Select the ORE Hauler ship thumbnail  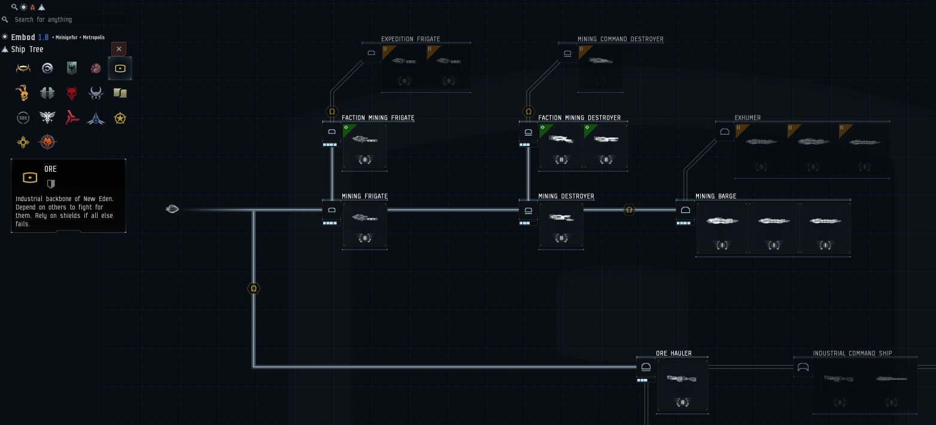(x=682, y=385)
